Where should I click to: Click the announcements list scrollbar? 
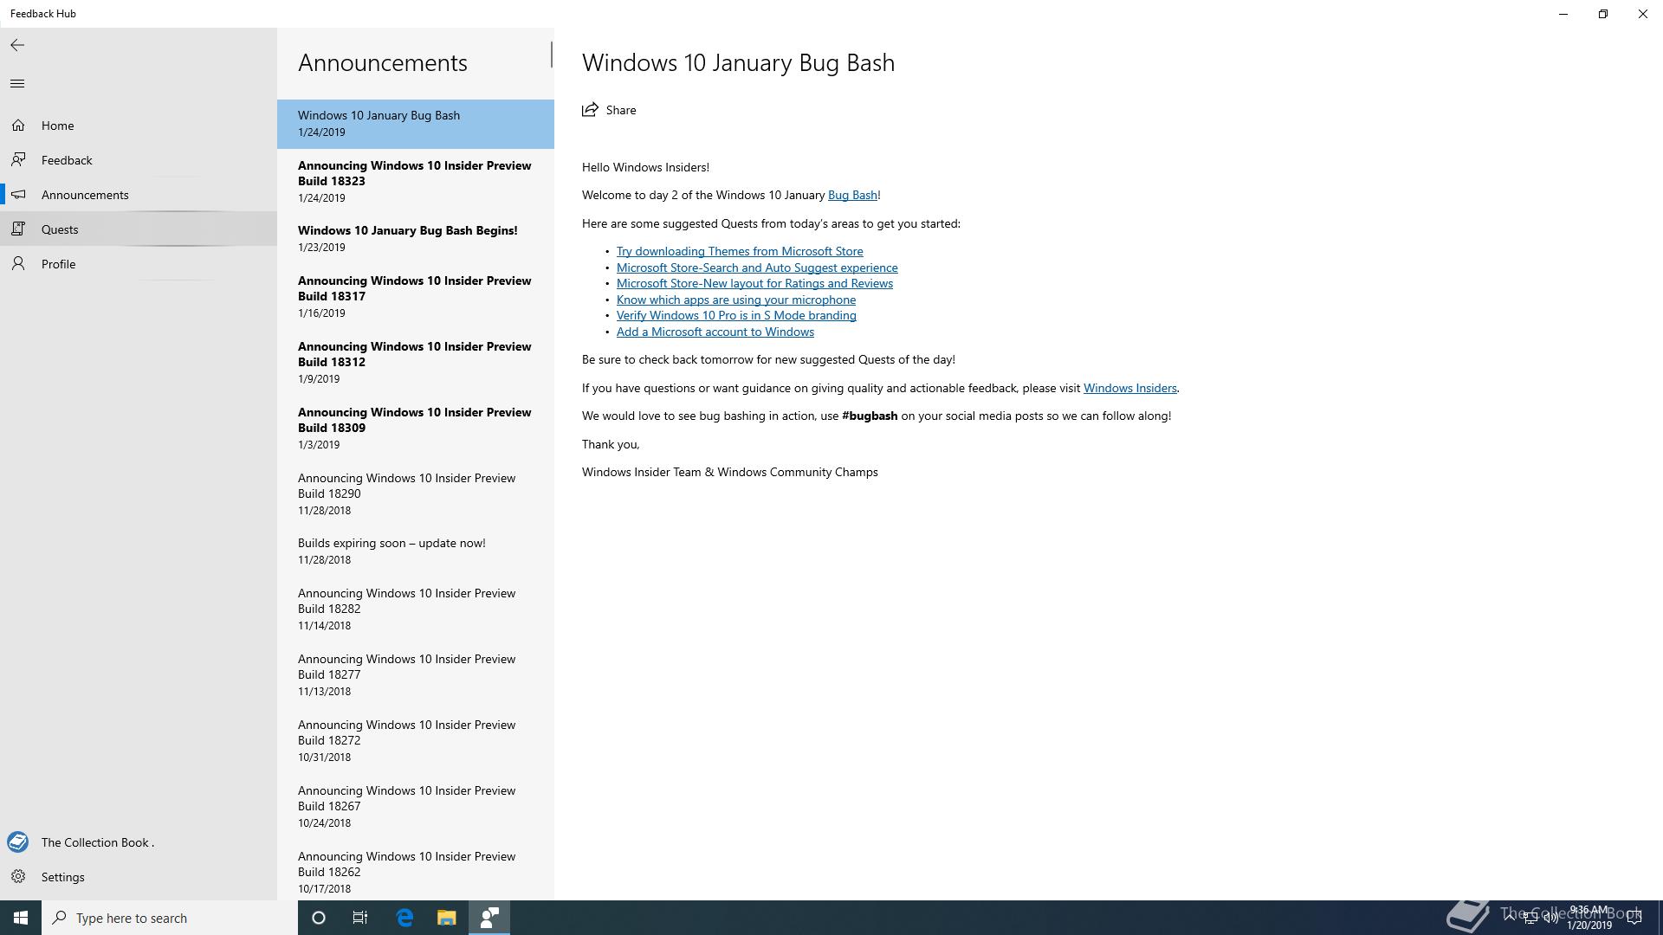point(551,55)
